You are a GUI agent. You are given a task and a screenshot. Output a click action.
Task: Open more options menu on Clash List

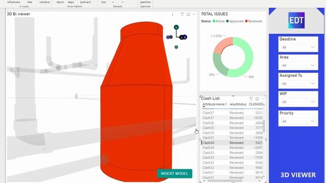click(x=263, y=99)
